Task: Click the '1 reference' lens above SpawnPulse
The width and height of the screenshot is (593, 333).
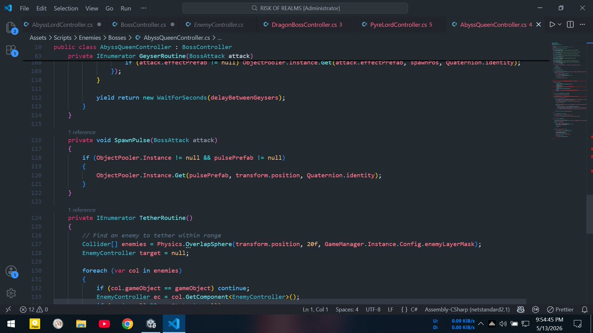Action: (x=82, y=132)
